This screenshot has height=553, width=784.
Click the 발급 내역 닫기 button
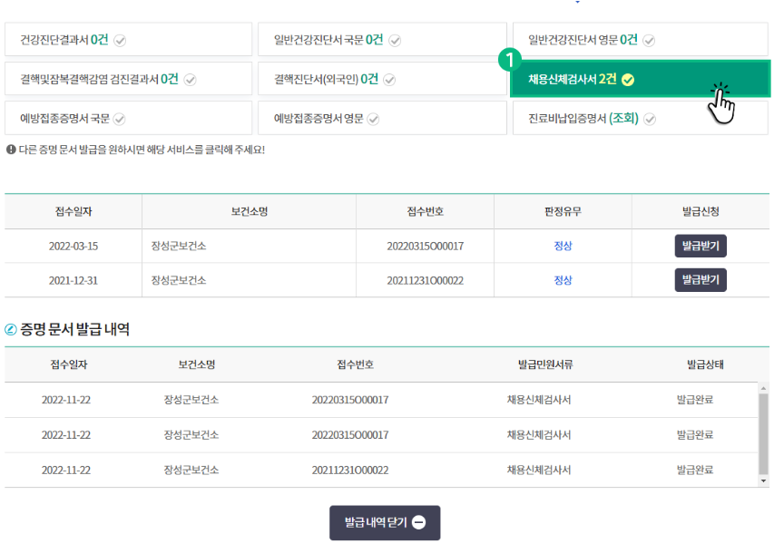pos(383,523)
